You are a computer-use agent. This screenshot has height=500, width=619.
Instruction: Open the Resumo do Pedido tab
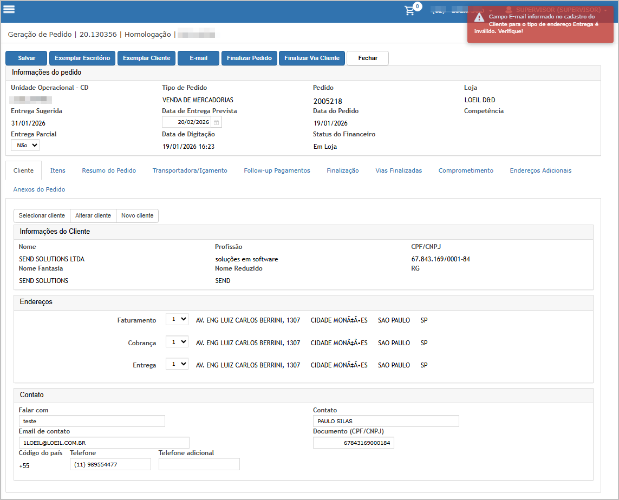coord(109,170)
